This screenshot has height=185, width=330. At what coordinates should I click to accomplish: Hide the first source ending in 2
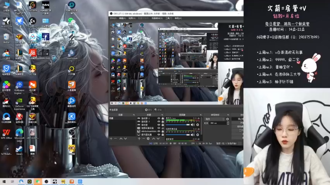click(x=159, y=118)
